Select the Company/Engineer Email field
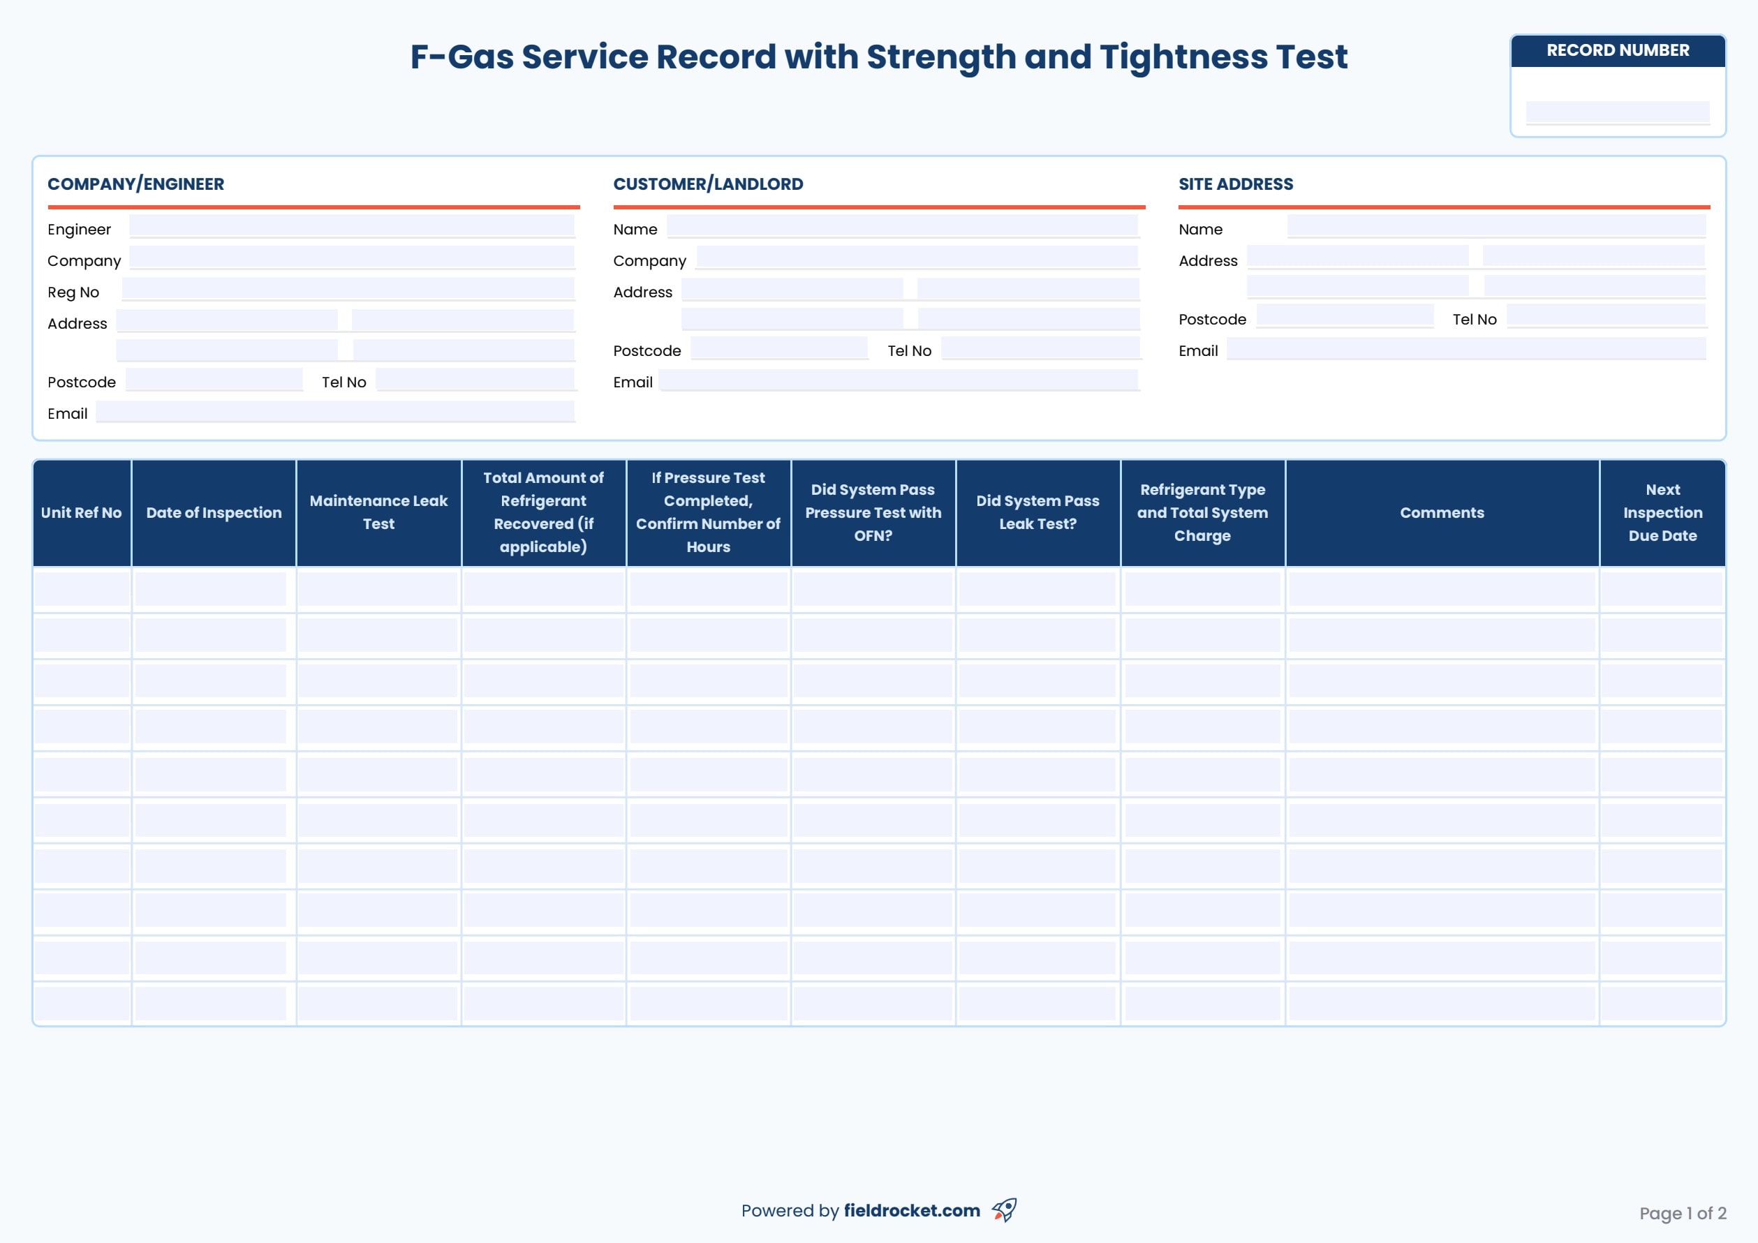Image resolution: width=1758 pixels, height=1243 pixels. click(335, 411)
